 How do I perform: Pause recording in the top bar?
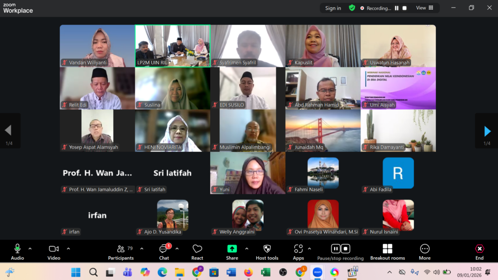click(x=397, y=8)
